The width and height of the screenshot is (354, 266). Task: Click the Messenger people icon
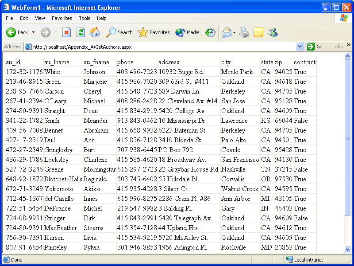click(x=273, y=32)
